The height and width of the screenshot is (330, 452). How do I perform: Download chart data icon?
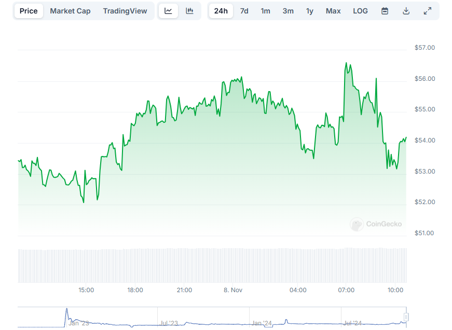pos(406,11)
